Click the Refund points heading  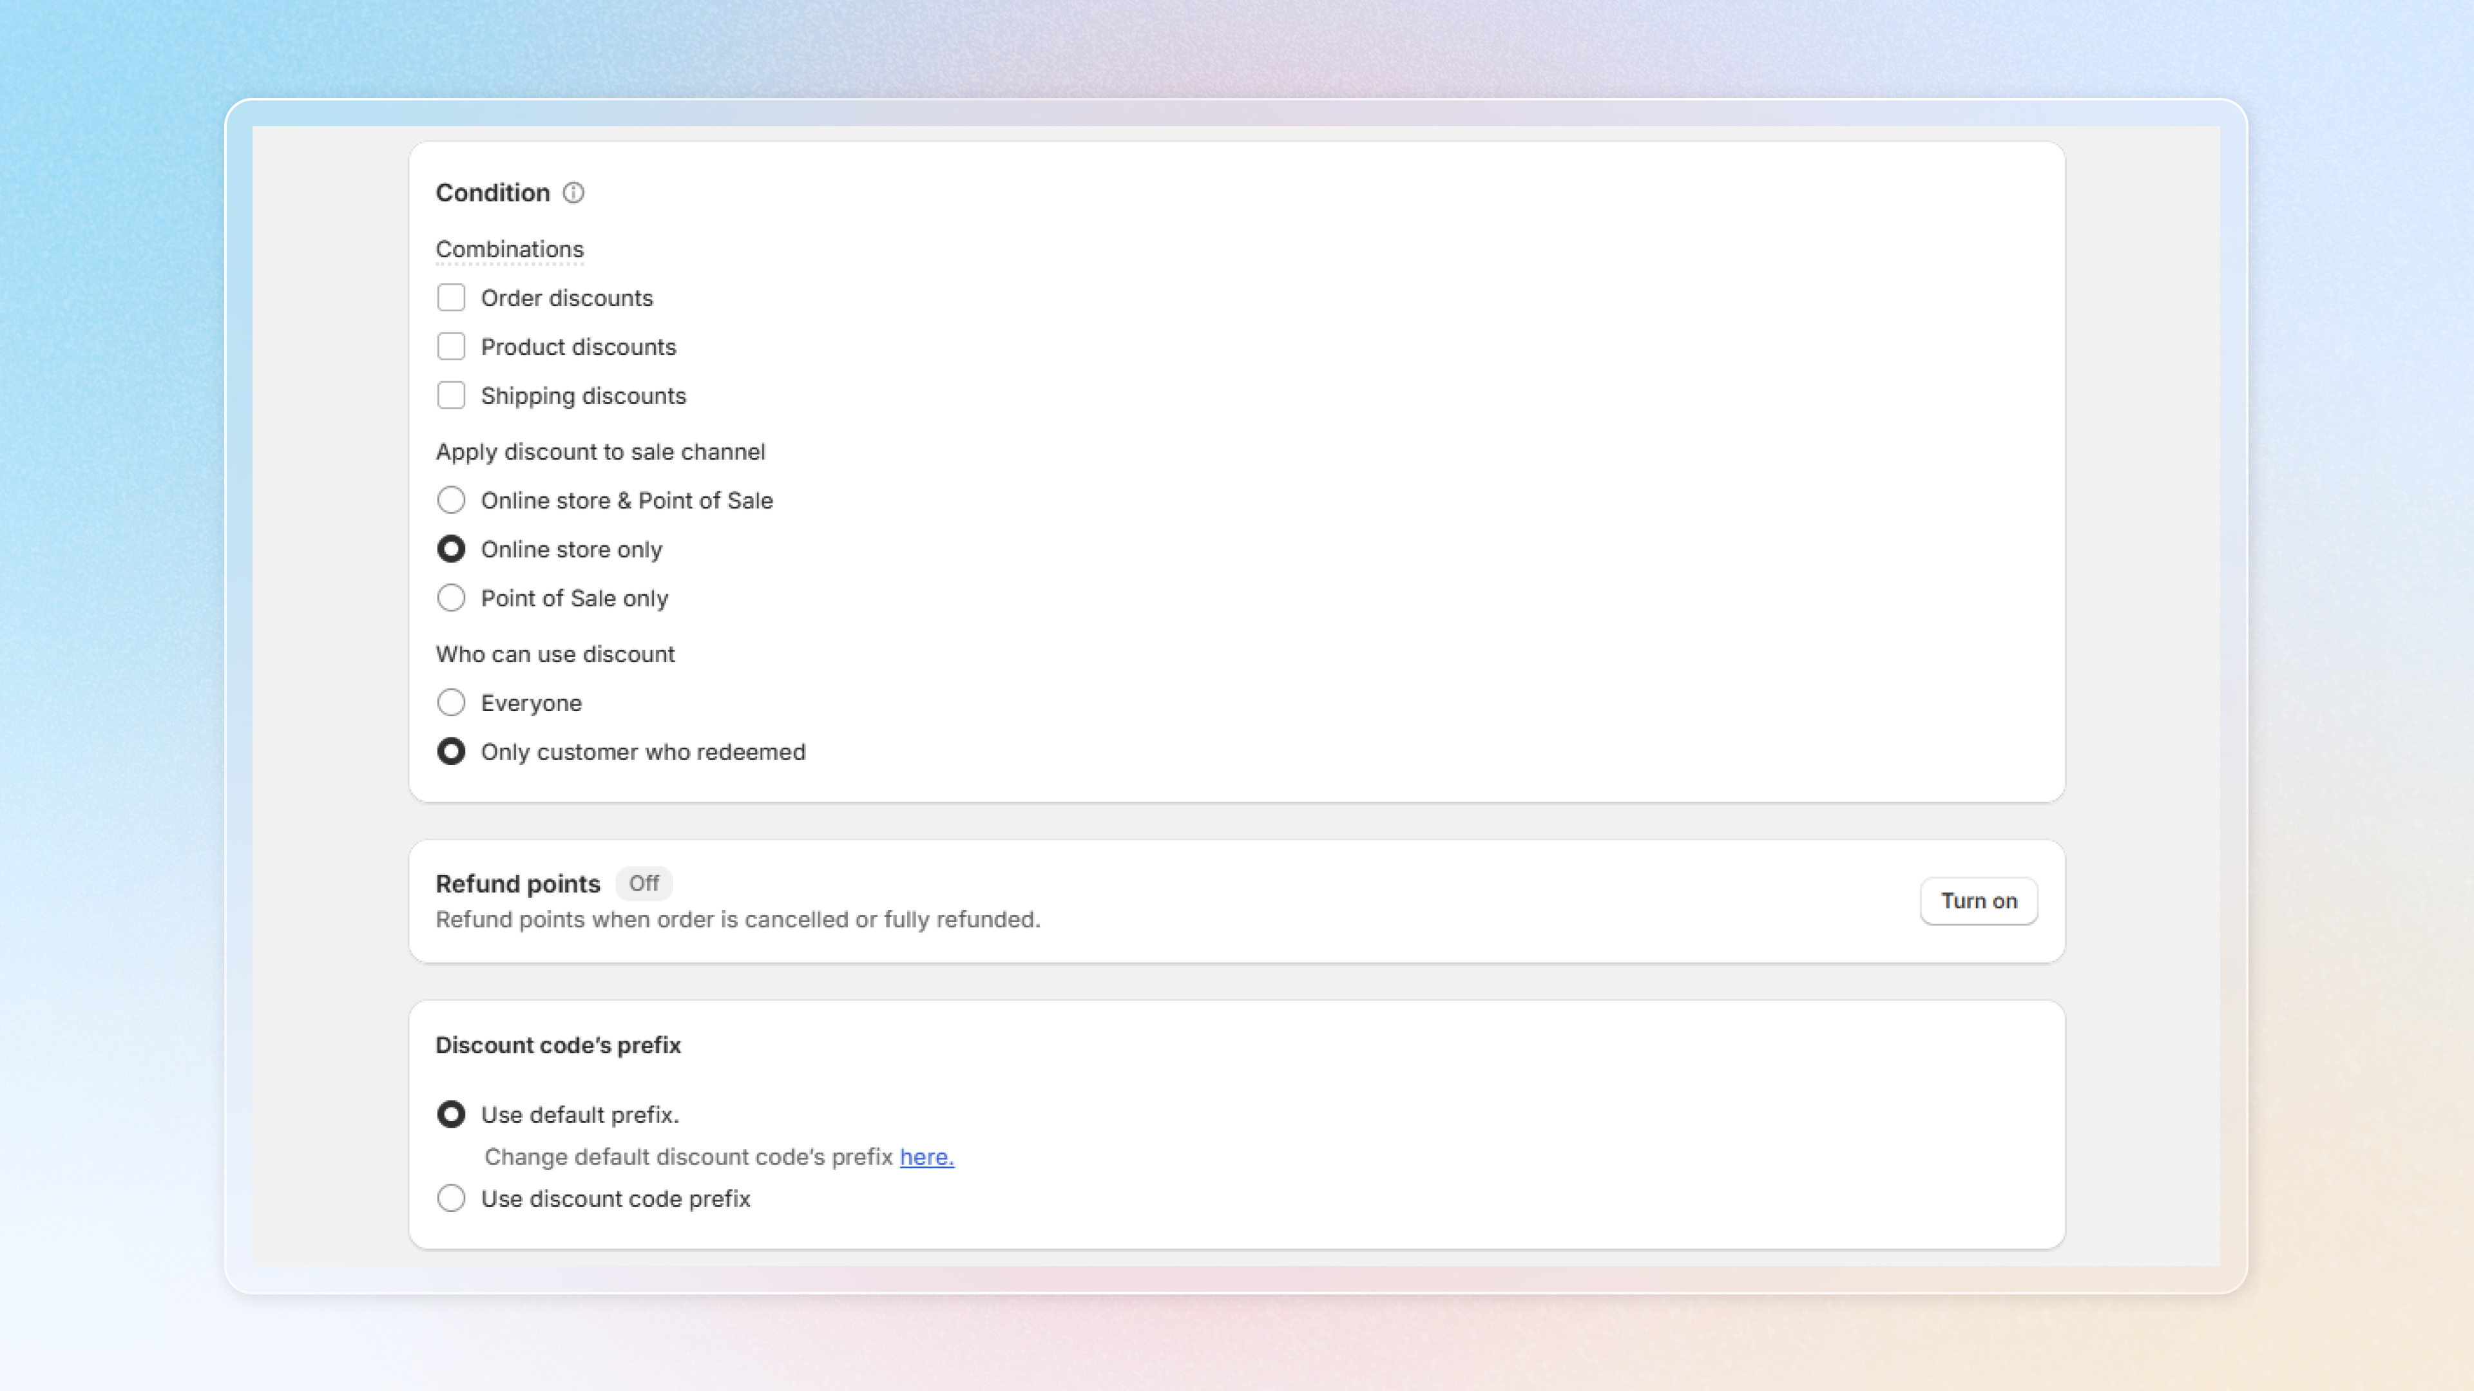pos(517,884)
